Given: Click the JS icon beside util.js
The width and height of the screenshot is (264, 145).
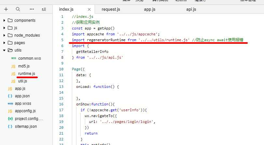Looking at the screenshot, I should point(13,81).
